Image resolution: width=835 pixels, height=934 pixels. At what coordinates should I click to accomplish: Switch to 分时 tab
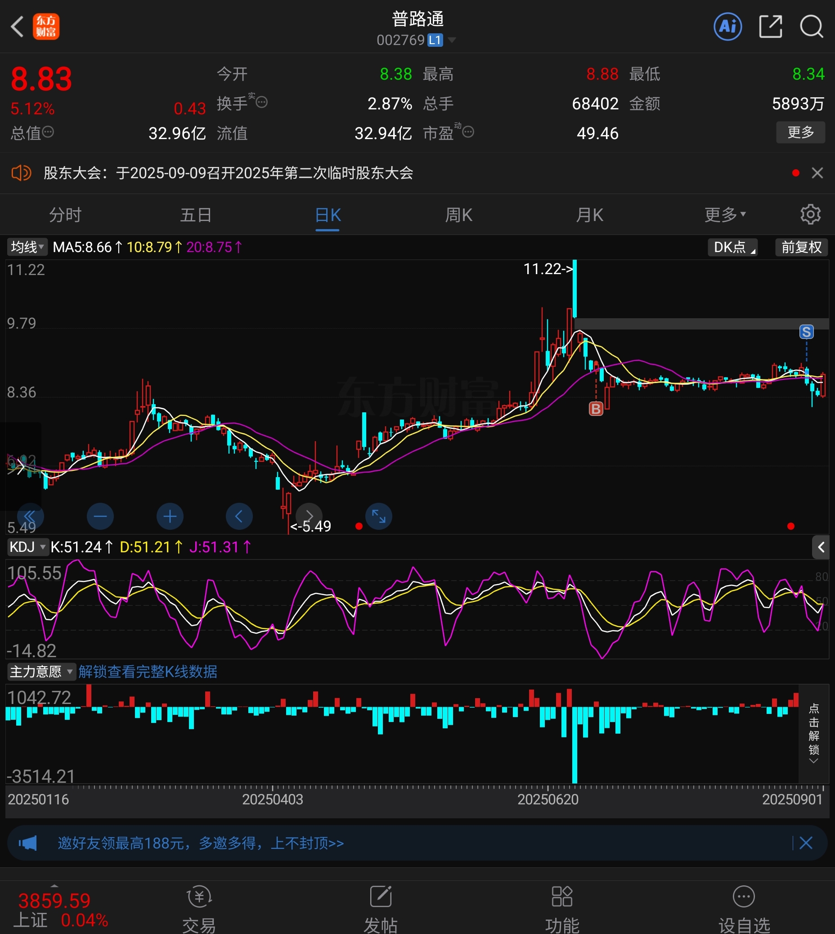click(65, 215)
